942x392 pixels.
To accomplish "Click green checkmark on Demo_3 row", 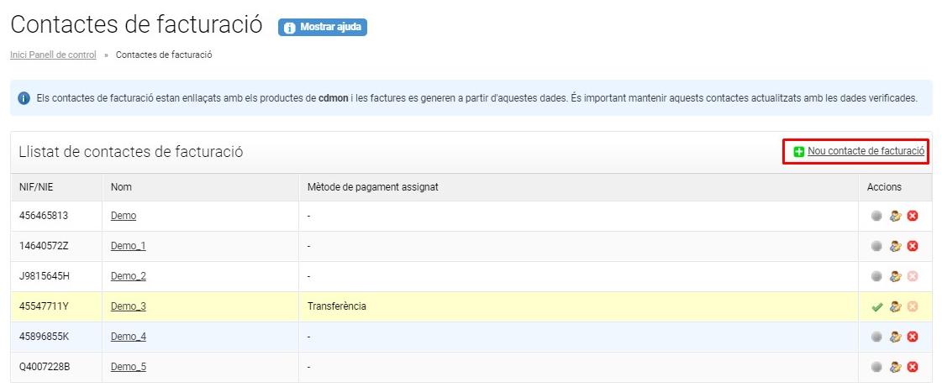I will [876, 306].
